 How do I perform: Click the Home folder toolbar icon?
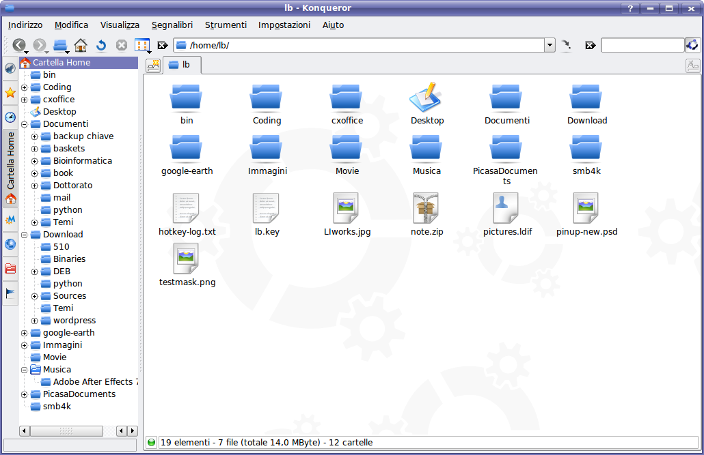click(x=81, y=46)
